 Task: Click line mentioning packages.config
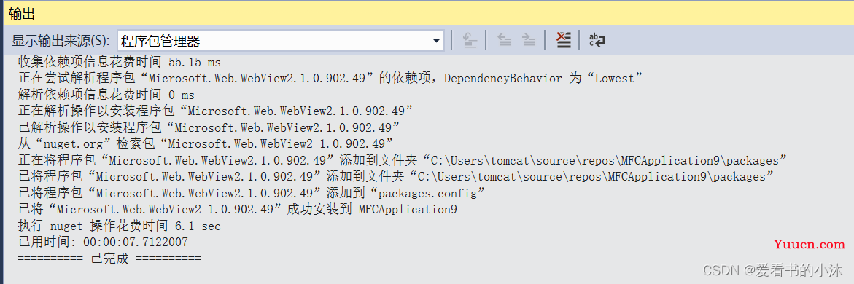(252, 192)
